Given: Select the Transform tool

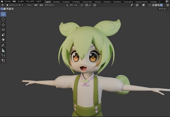Looking at the screenshot, I should pyautogui.click(x=3, y=40).
